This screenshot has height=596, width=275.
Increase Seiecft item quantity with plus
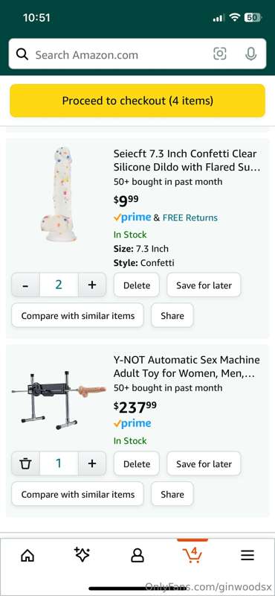[92, 285]
